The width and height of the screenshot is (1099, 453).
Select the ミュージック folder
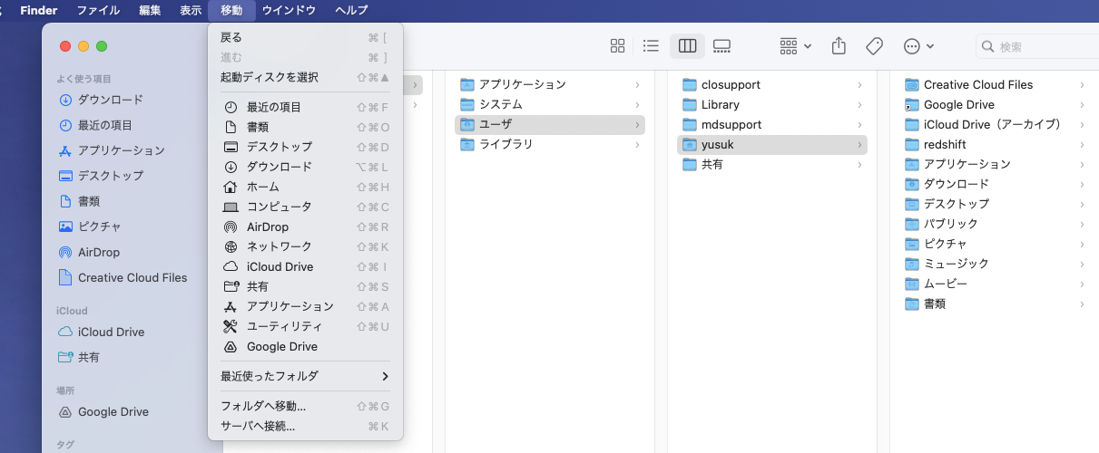995,264
